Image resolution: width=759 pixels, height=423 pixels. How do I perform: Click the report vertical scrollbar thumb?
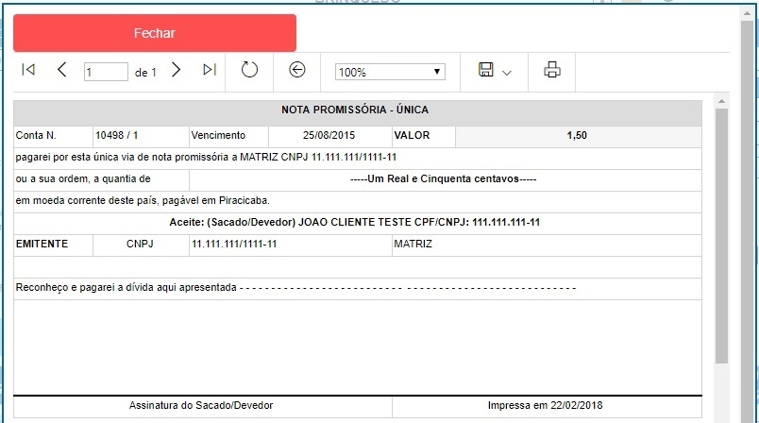coord(721,236)
